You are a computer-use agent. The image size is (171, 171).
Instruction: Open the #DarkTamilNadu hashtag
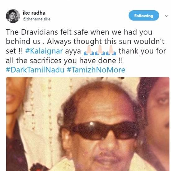(x=35, y=70)
